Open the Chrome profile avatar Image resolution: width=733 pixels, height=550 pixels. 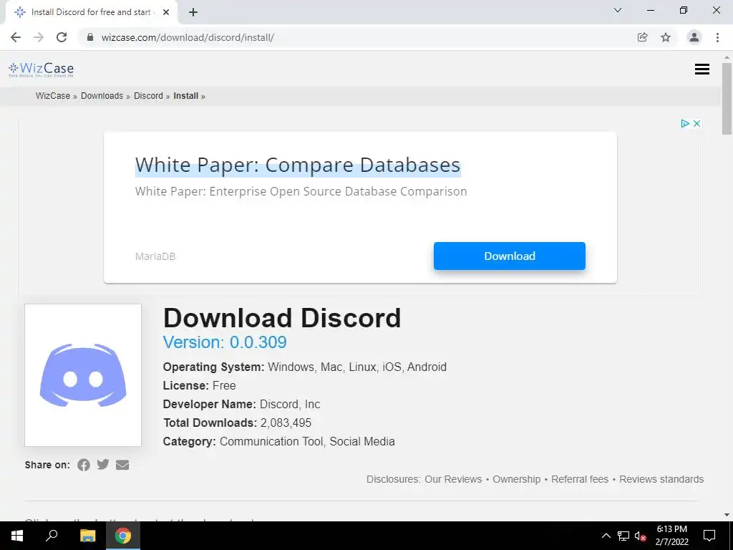694,37
